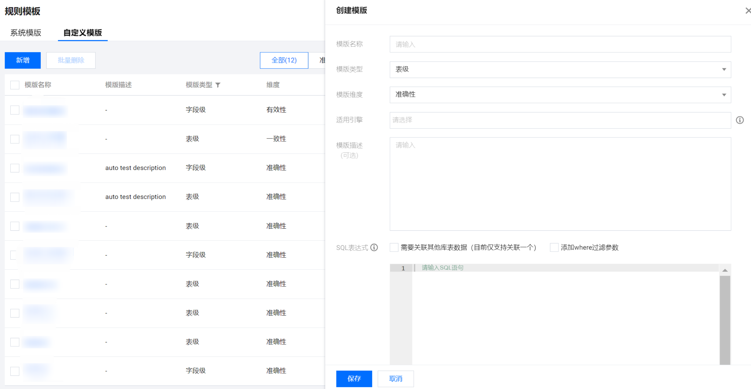The width and height of the screenshot is (751, 389).
Task: Toggle select-all checkbox in table header
Action: (15, 85)
